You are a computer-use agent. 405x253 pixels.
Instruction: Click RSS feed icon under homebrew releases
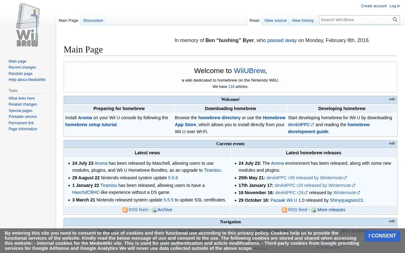tap(284, 210)
